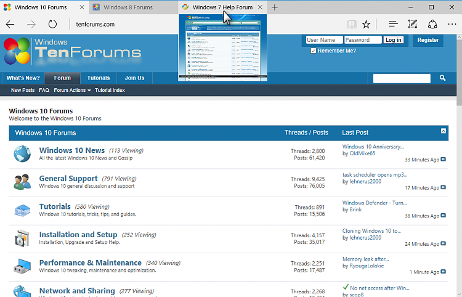Click the Tutorials forum building icon
The width and height of the screenshot is (462, 297).
pos(22,210)
